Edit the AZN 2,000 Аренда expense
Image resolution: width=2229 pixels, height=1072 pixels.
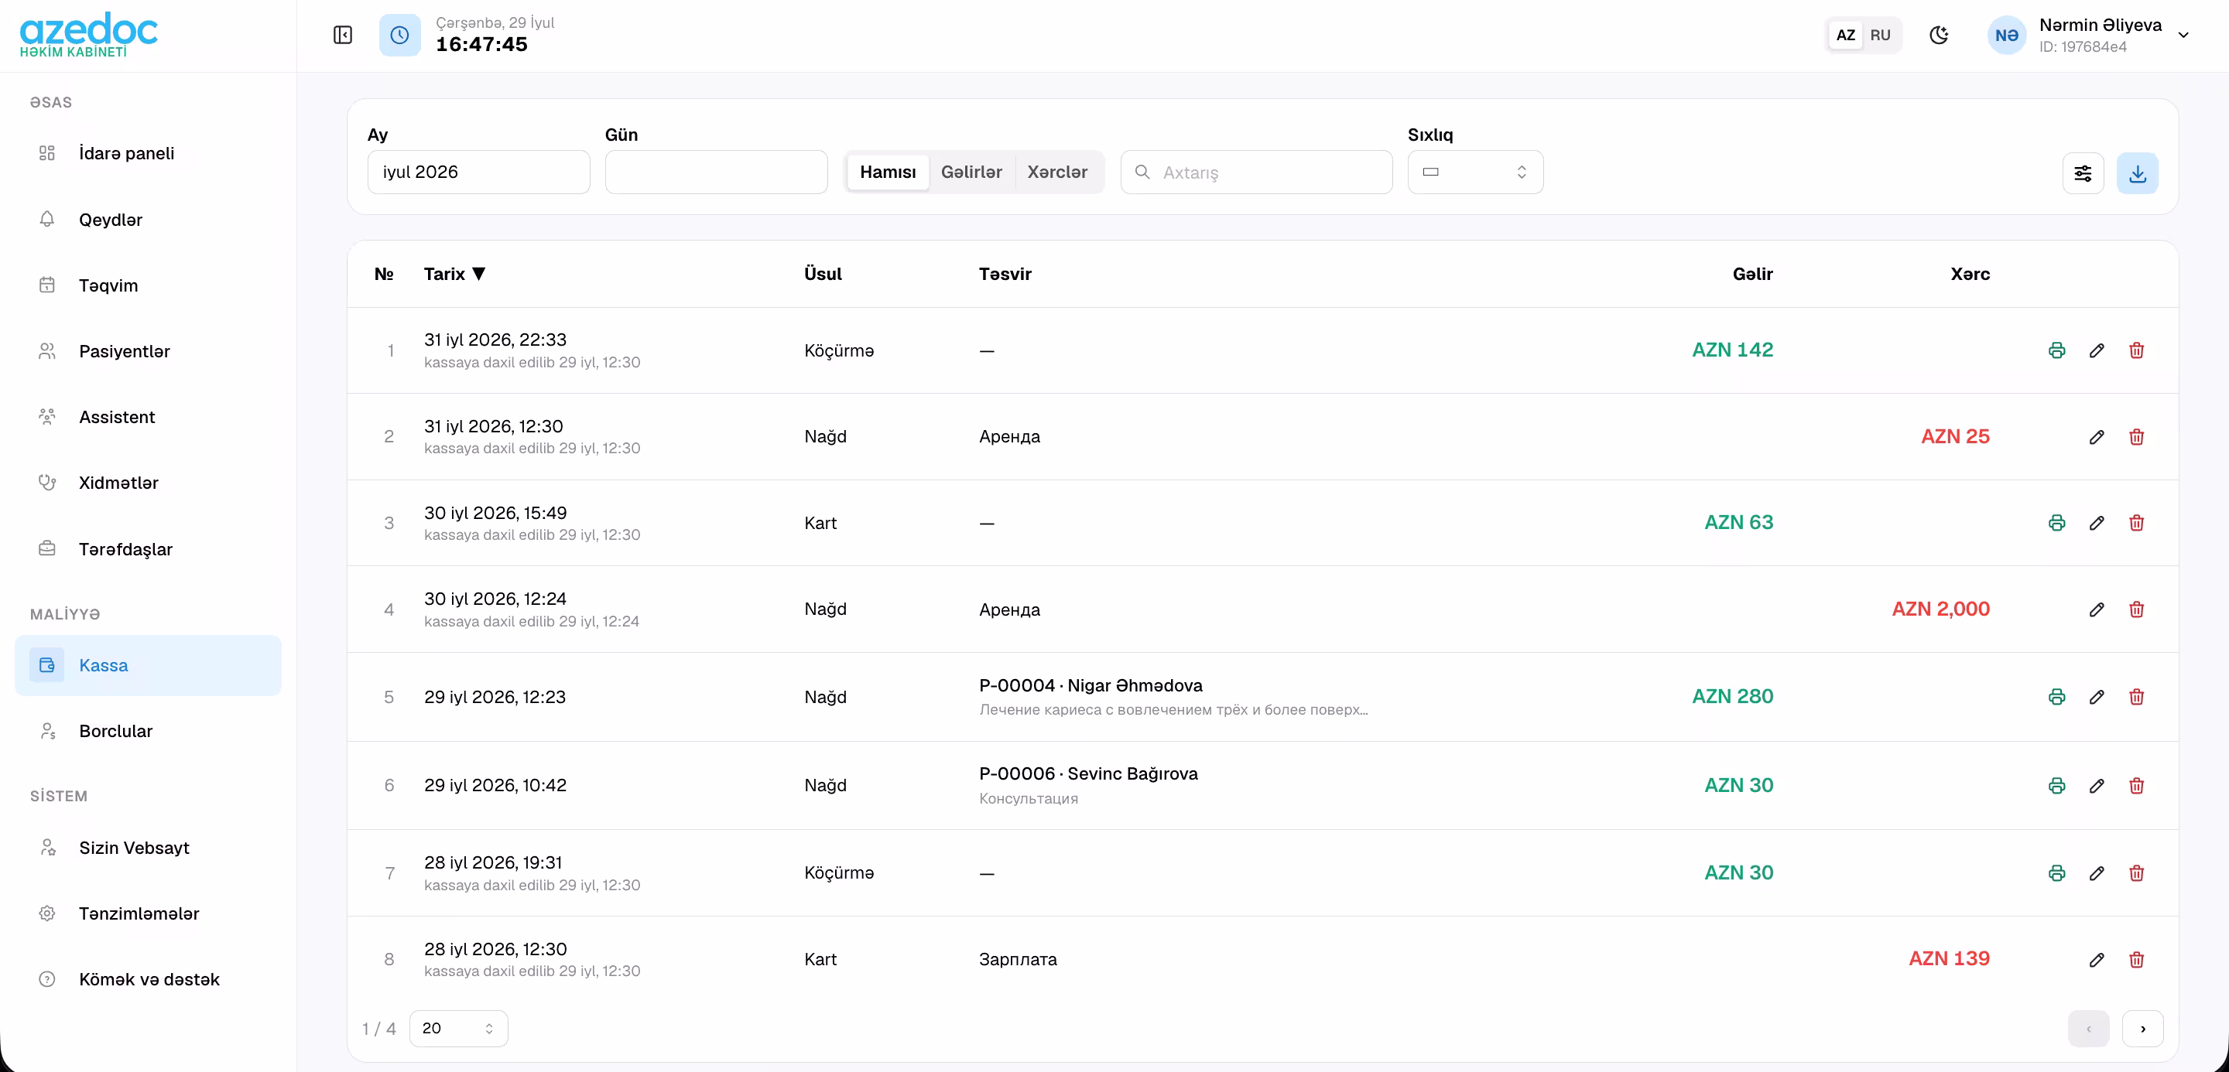2097,609
